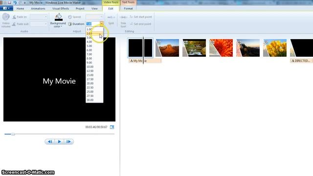Image resolution: width=313 pixels, height=176 pixels.
Task: Click Set end point
Action: click(140, 24)
